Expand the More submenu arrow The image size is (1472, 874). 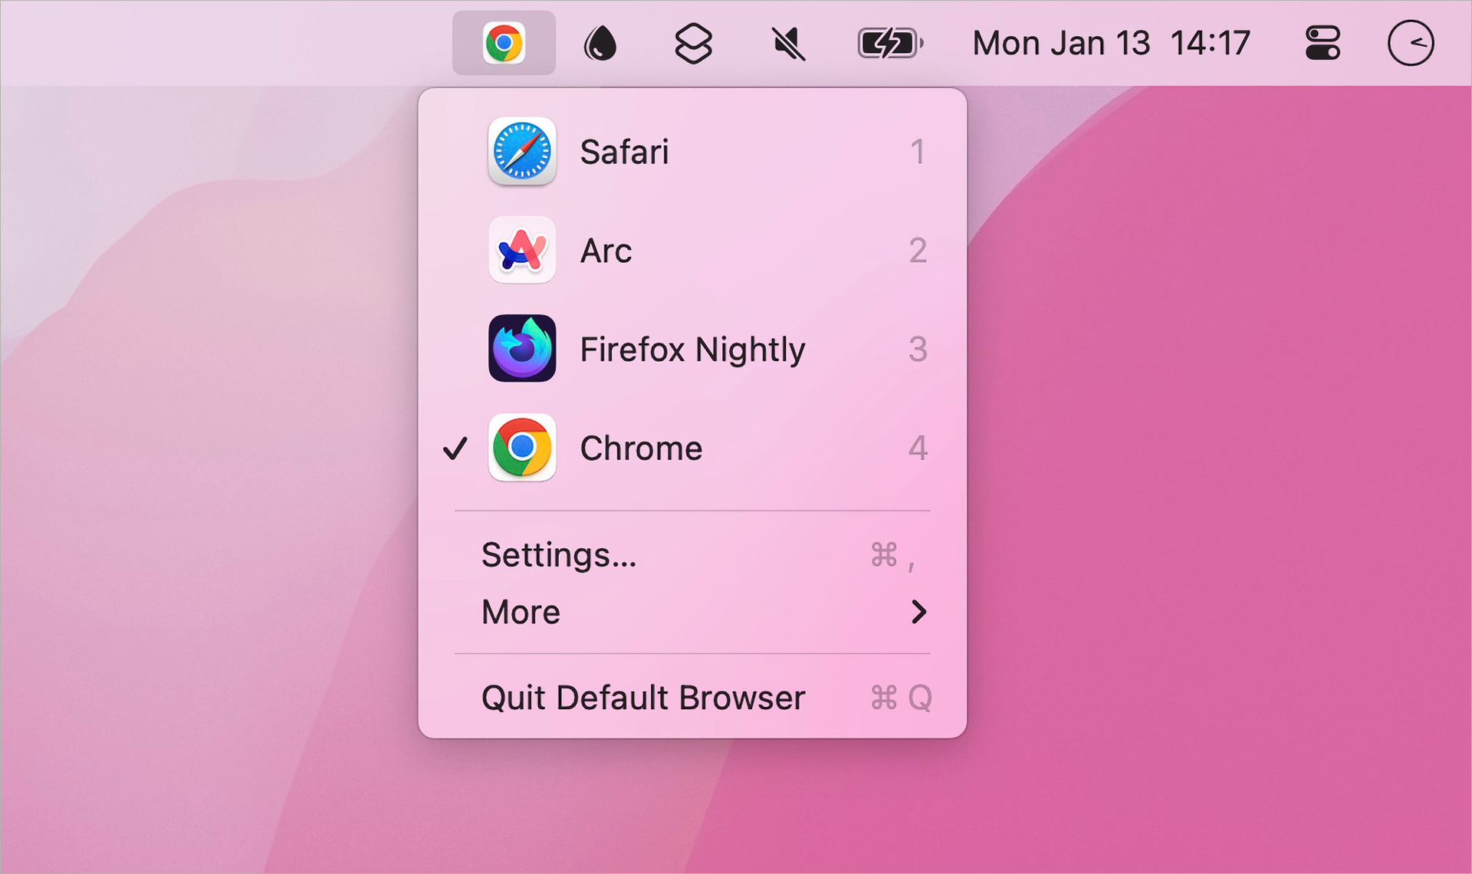[918, 612]
